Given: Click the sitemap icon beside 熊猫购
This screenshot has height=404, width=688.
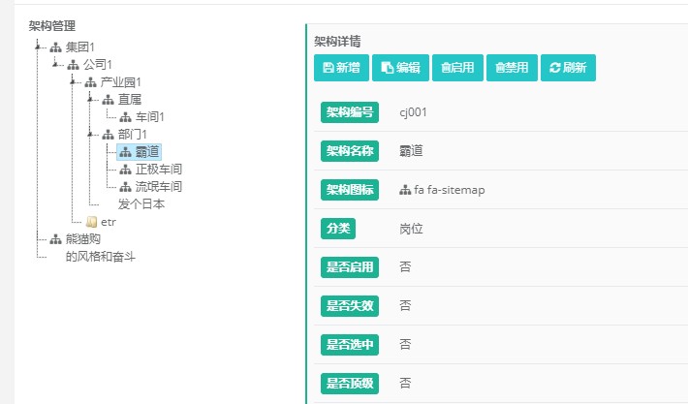Looking at the screenshot, I should [x=56, y=239].
